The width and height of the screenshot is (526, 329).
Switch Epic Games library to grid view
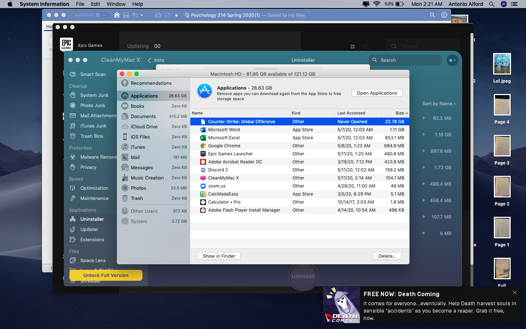pyautogui.click(x=352, y=46)
